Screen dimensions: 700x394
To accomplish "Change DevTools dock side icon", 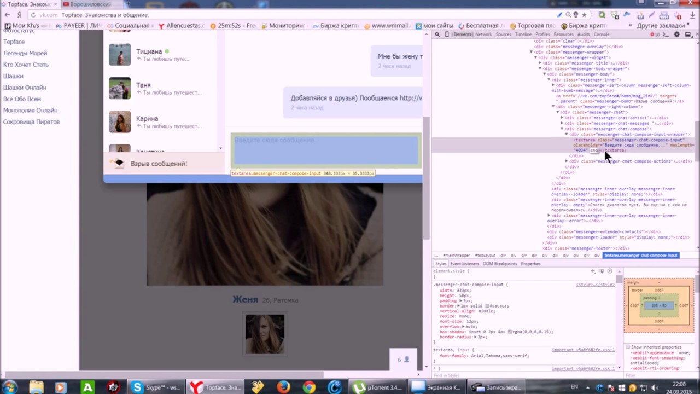I will tap(688, 34).
